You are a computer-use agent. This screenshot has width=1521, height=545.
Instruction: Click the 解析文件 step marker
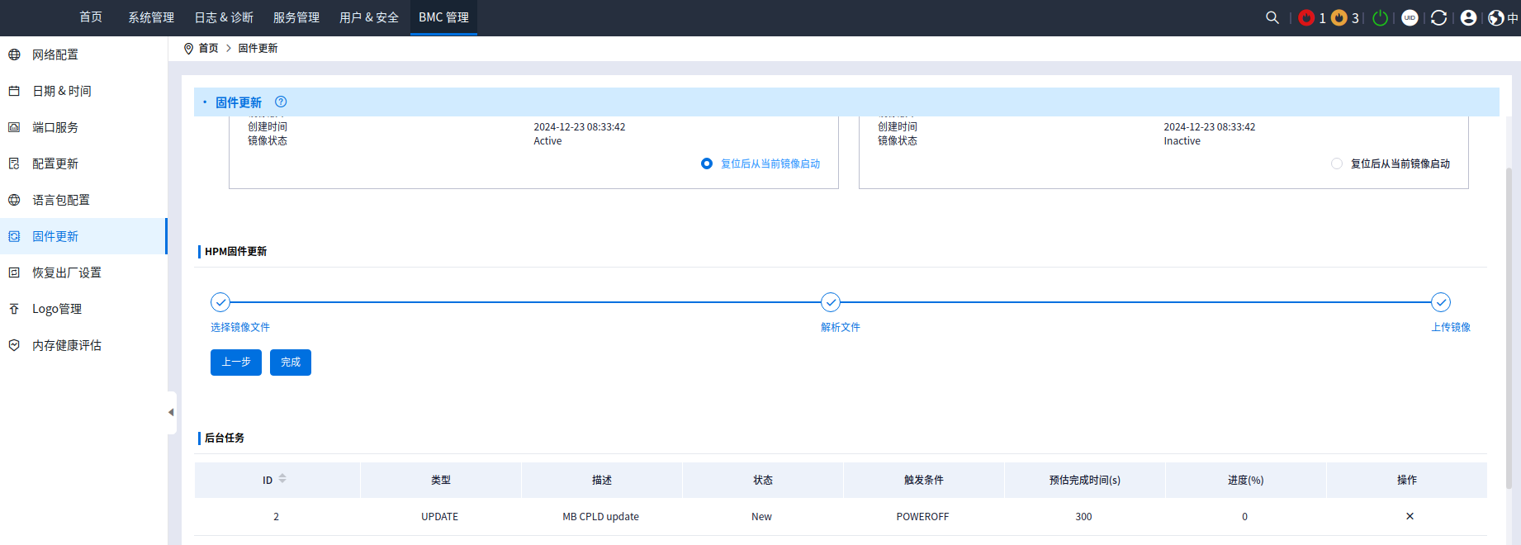[x=831, y=302]
